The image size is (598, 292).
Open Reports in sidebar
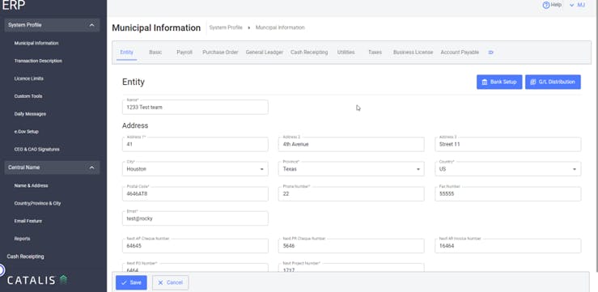tap(22, 239)
